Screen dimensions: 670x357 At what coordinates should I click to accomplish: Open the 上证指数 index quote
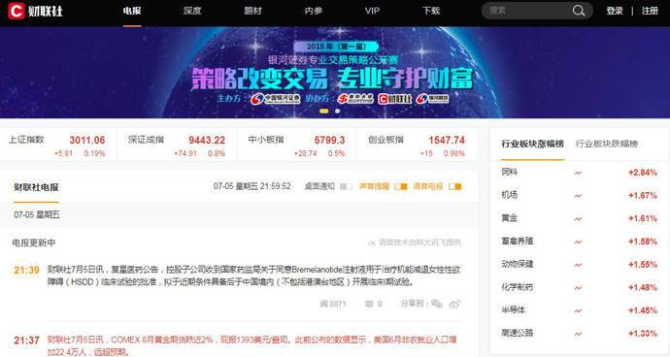(57, 146)
